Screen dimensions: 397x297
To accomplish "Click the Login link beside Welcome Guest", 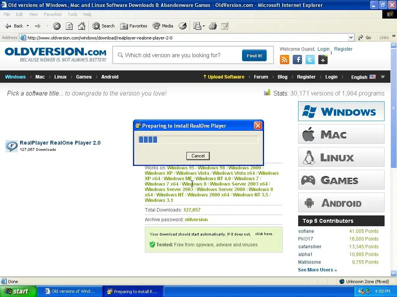I will click(x=323, y=49).
